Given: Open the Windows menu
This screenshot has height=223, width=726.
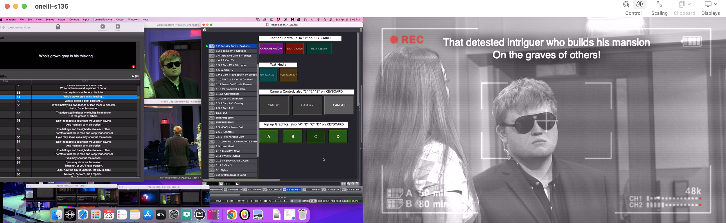Looking at the screenshot, I should 133,20.
